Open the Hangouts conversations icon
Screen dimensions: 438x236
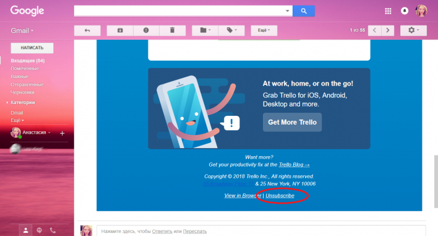(39, 230)
